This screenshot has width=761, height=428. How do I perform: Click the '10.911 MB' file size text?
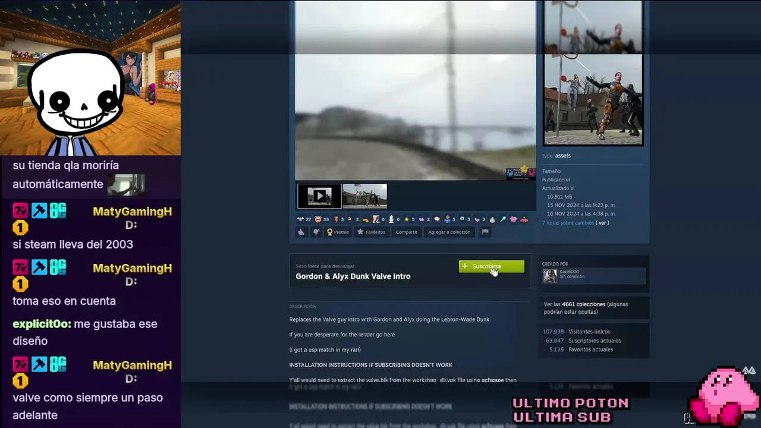(x=559, y=197)
